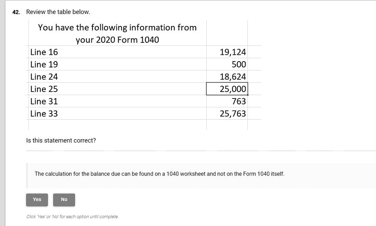Click the Line 31 row label

pyautogui.click(x=44, y=101)
